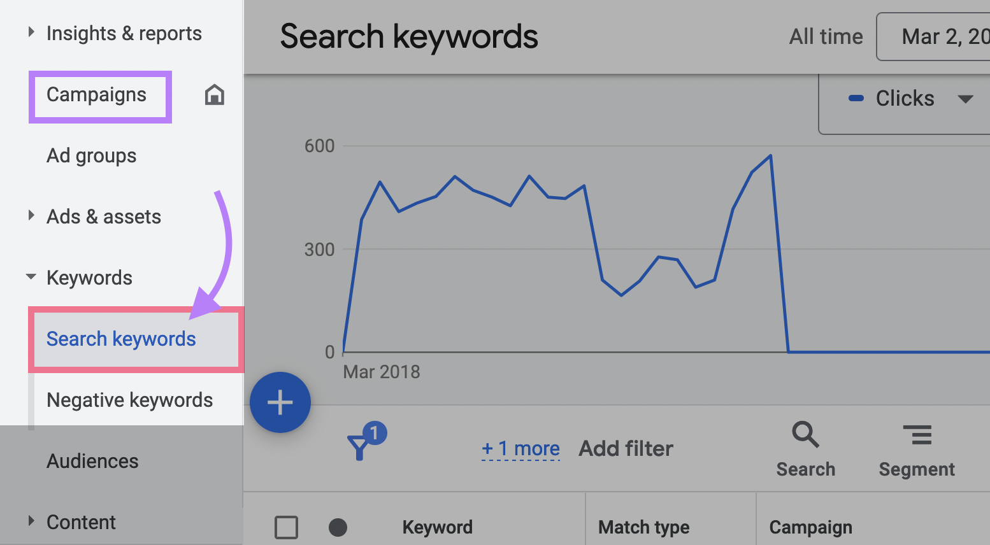Expand the Content section

pyautogui.click(x=30, y=521)
